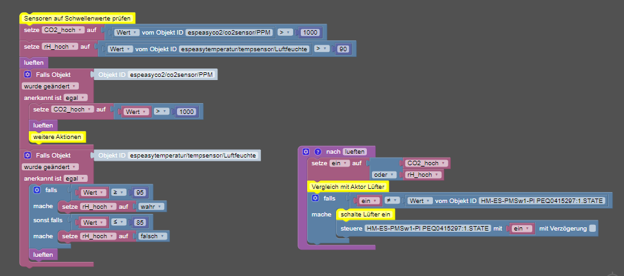The width and height of the screenshot is (624, 276).
Task: Open Wert dropdown before HM-ES-PMSw1 in falls block
Action: pyautogui.click(x=420, y=201)
